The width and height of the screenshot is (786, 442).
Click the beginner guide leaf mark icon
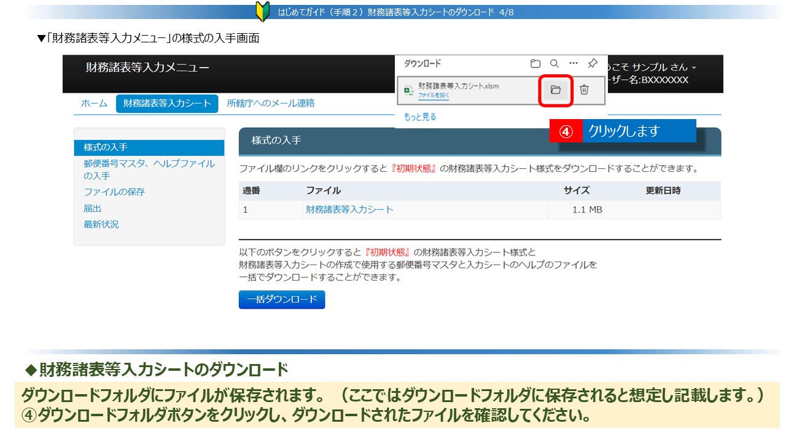click(263, 12)
